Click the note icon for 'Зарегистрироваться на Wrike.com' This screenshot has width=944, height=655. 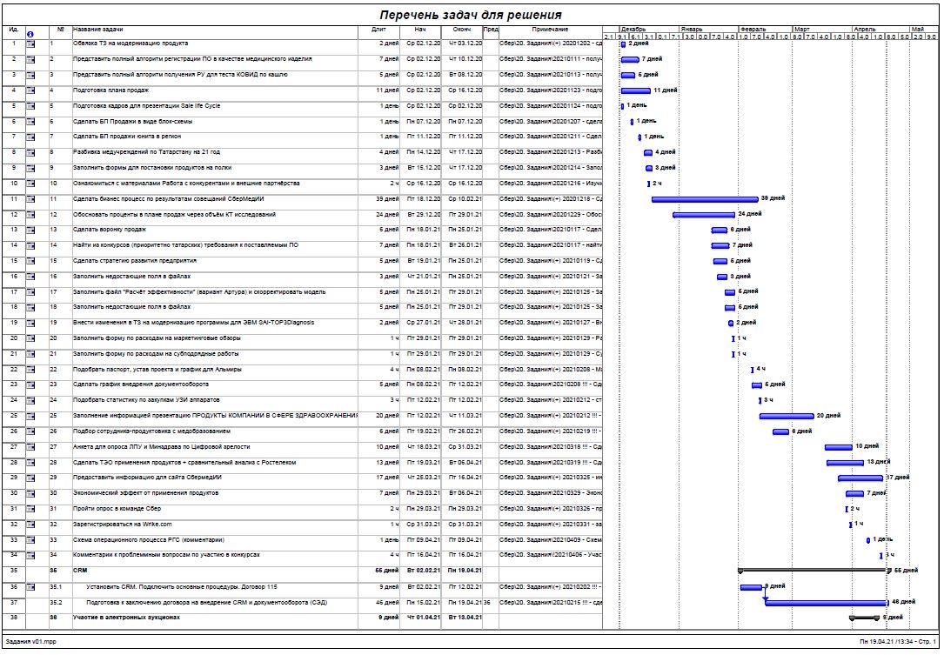(x=30, y=525)
